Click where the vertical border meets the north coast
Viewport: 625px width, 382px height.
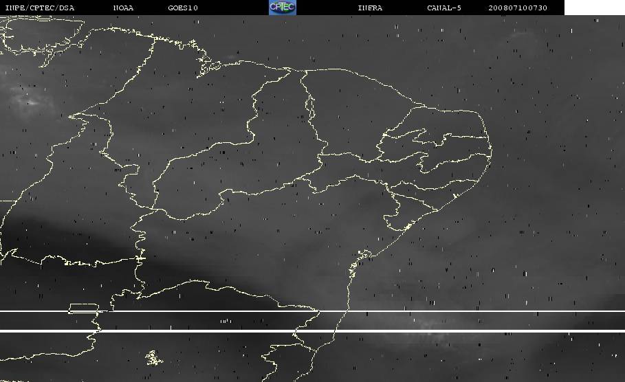(x=301, y=71)
